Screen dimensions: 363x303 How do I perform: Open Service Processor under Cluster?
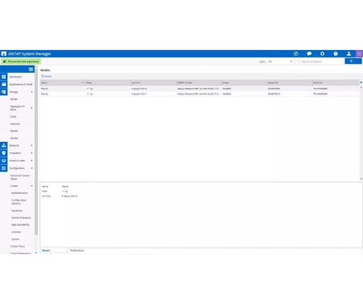click(x=21, y=217)
